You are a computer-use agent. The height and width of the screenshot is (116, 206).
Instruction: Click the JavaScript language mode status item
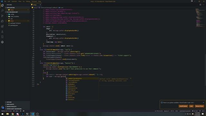pyautogui.click(x=185, y=111)
